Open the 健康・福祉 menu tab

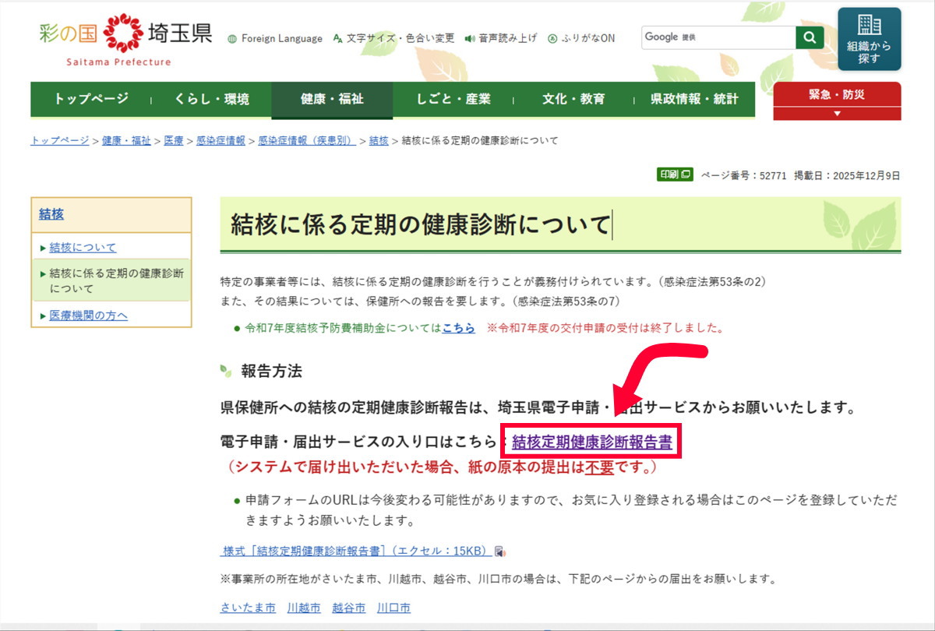point(332,100)
